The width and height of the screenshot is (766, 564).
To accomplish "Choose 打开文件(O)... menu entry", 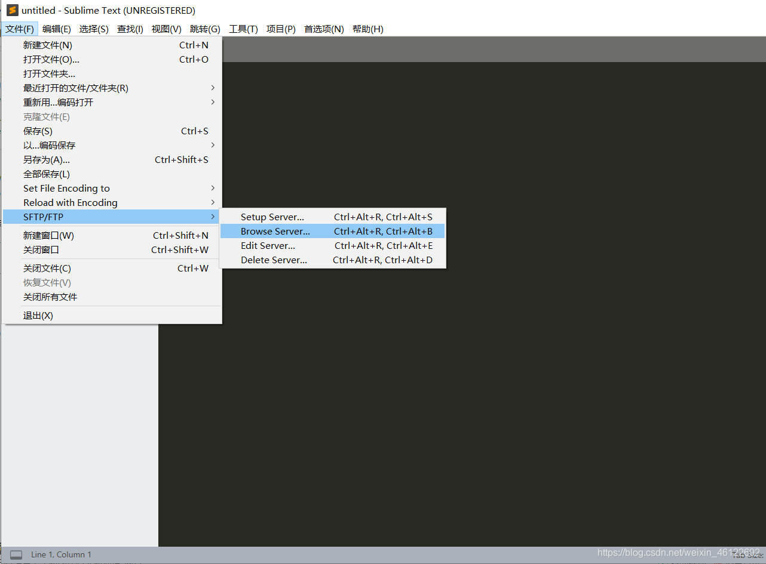I will [112, 59].
